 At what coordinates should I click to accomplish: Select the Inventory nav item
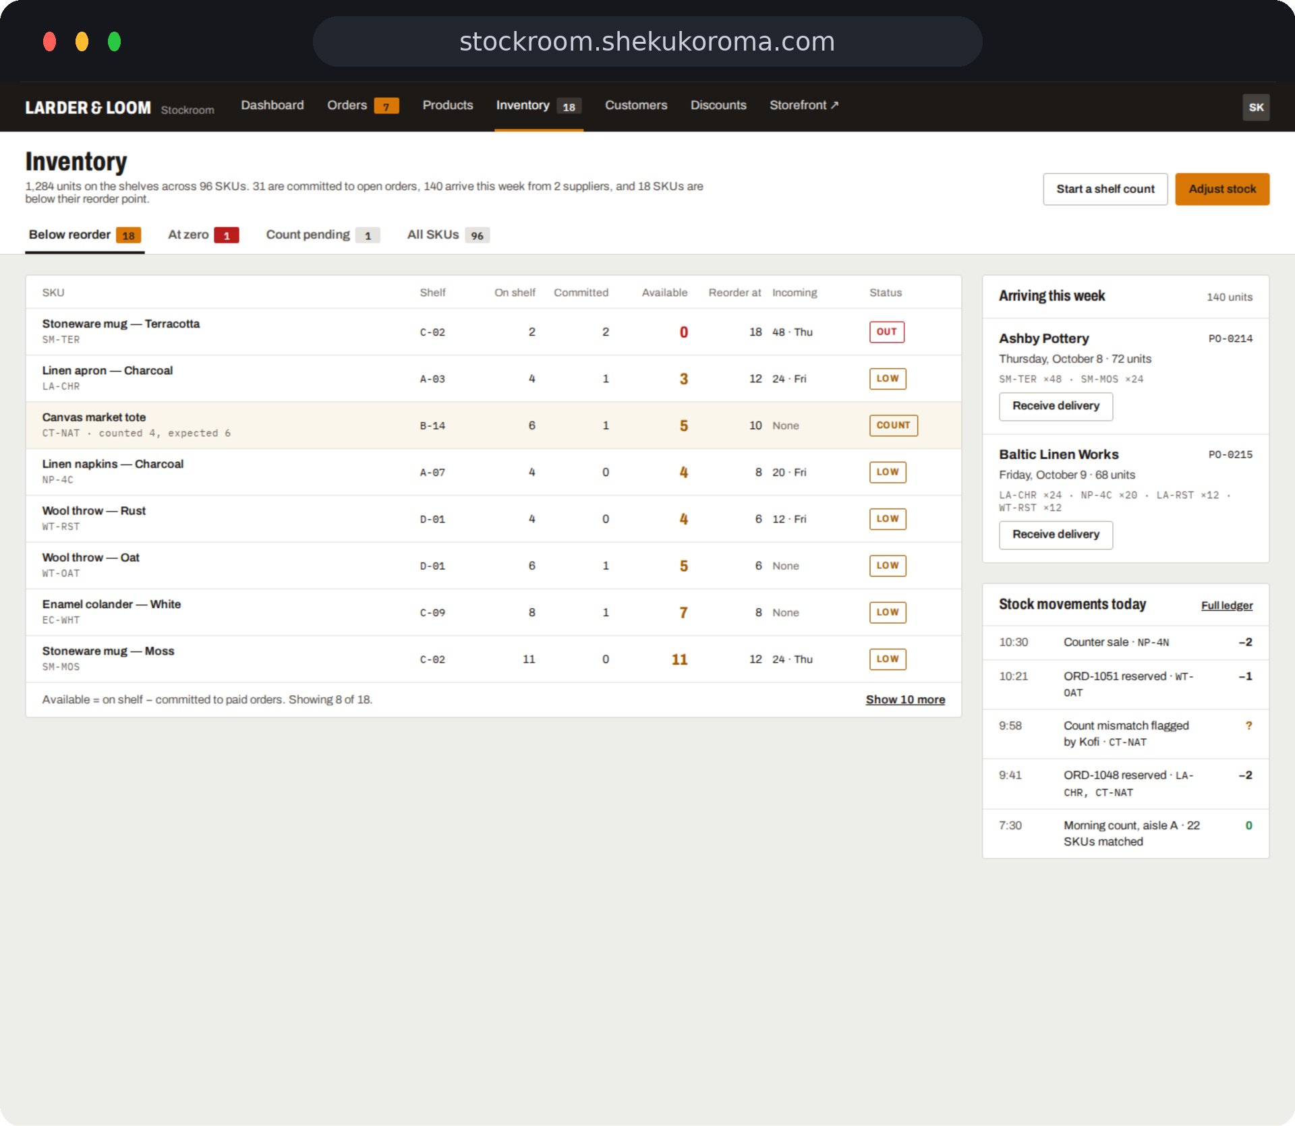[x=538, y=106]
